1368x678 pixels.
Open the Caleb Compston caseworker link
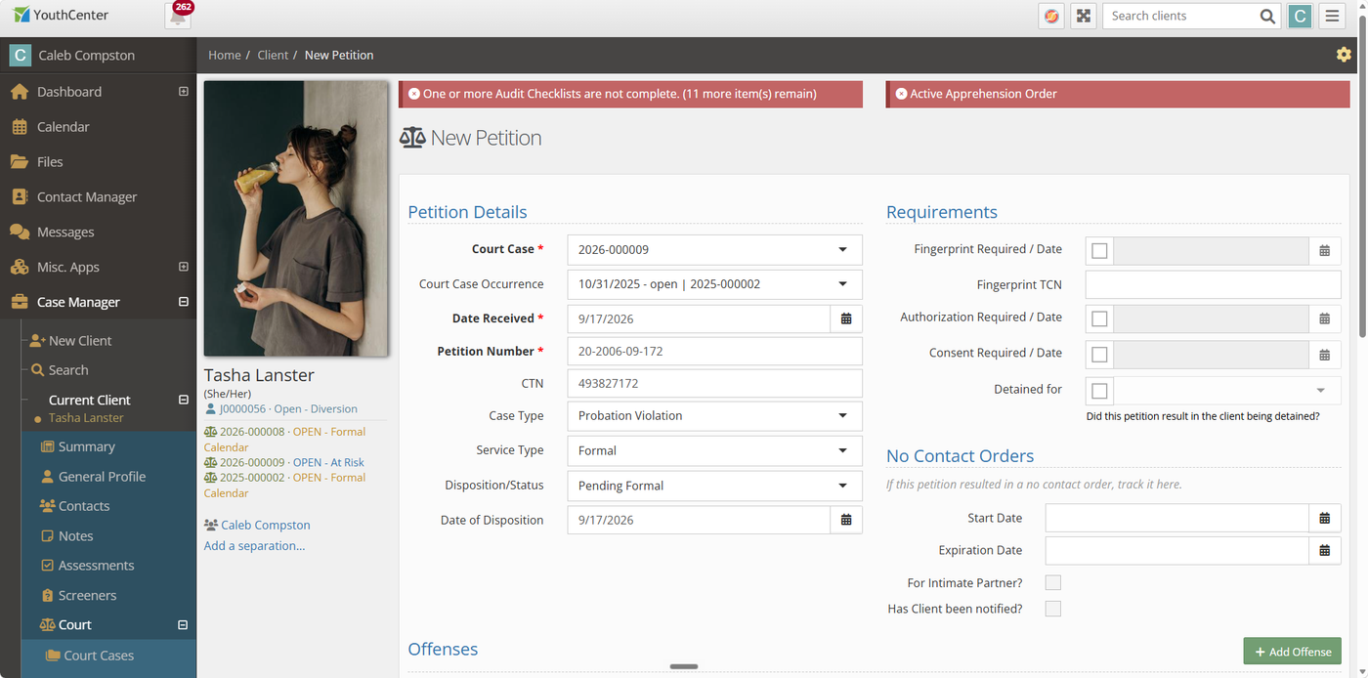(265, 525)
